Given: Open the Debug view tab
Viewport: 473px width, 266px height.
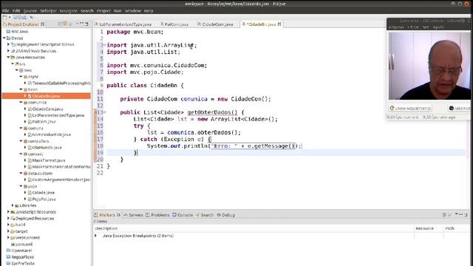Looking at the screenshot, I should pyautogui.click(x=225, y=215).
